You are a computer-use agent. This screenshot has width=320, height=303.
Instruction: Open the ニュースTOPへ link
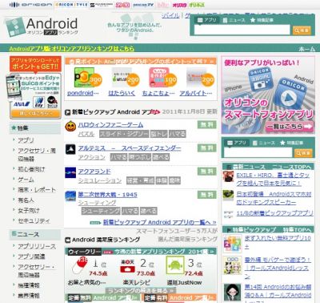coord(291,167)
